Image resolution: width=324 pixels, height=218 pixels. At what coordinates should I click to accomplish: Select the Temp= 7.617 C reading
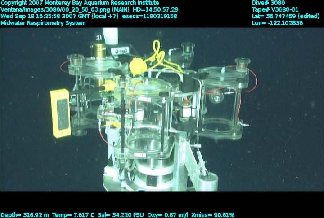point(73,215)
